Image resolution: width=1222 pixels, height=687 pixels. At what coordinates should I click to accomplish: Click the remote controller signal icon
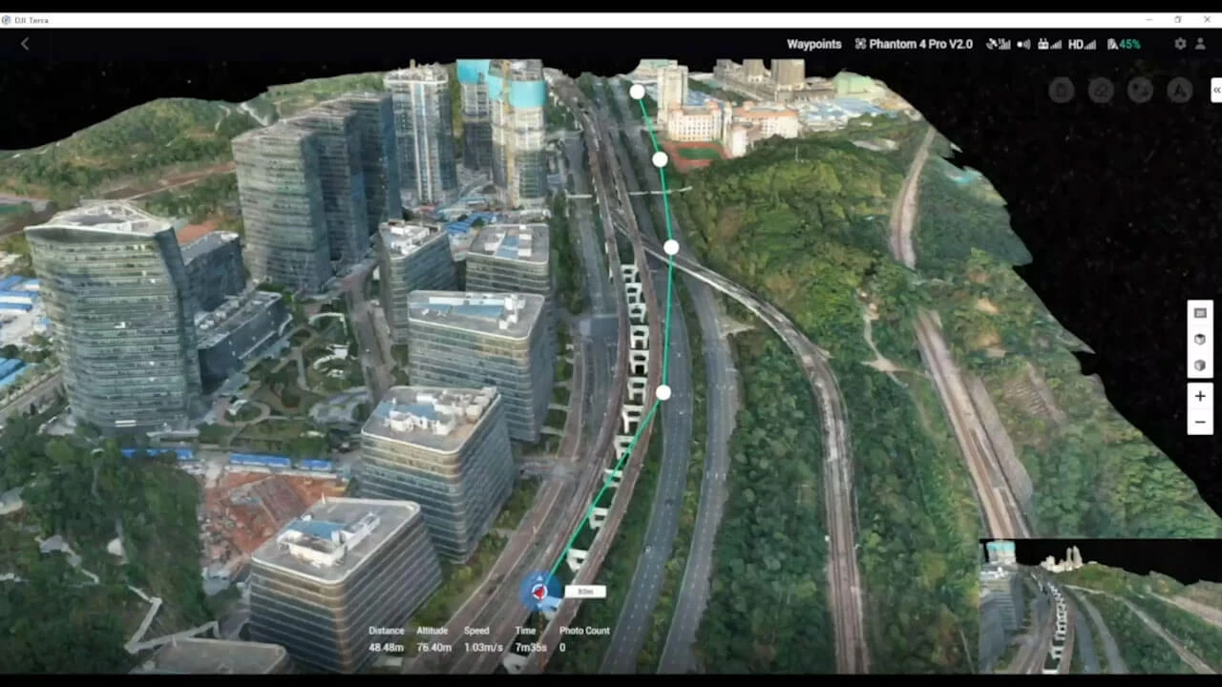click(x=1049, y=44)
